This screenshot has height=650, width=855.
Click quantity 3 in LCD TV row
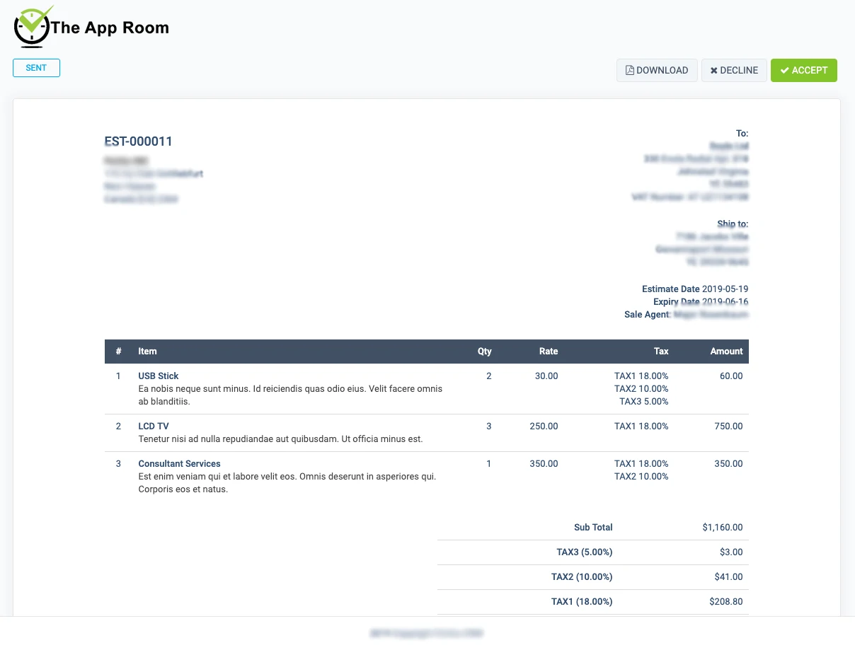[489, 426]
